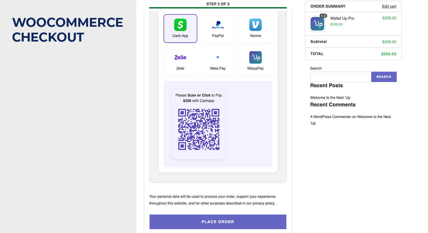Click the Search button in the sidebar
Viewport: 428px width, 233px height.
coord(384,77)
